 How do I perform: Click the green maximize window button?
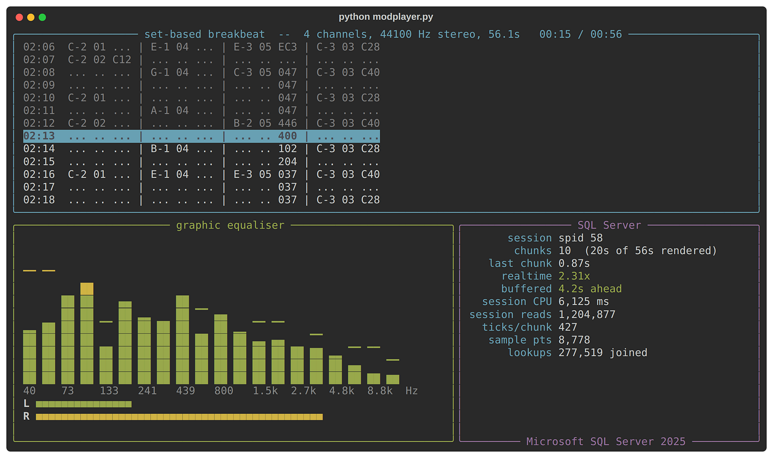43,17
